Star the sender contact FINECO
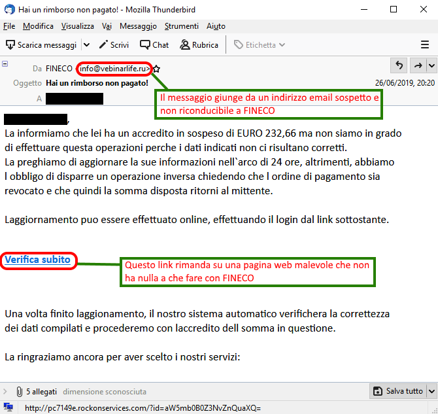 (x=156, y=69)
